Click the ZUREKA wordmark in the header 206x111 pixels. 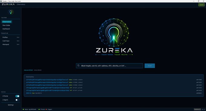(x=8, y=4)
